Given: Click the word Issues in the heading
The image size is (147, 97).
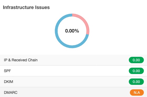Looking at the screenshot, I should click(42, 7).
